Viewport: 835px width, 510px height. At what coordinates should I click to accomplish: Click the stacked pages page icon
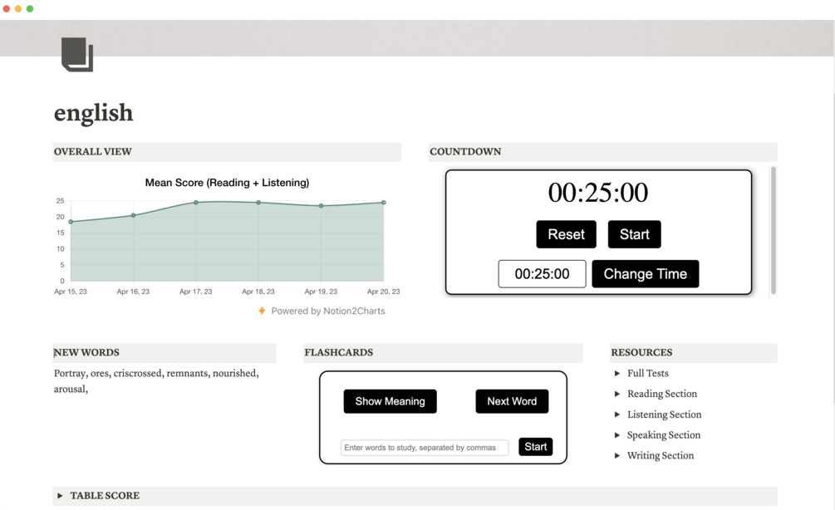click(77, 54)
